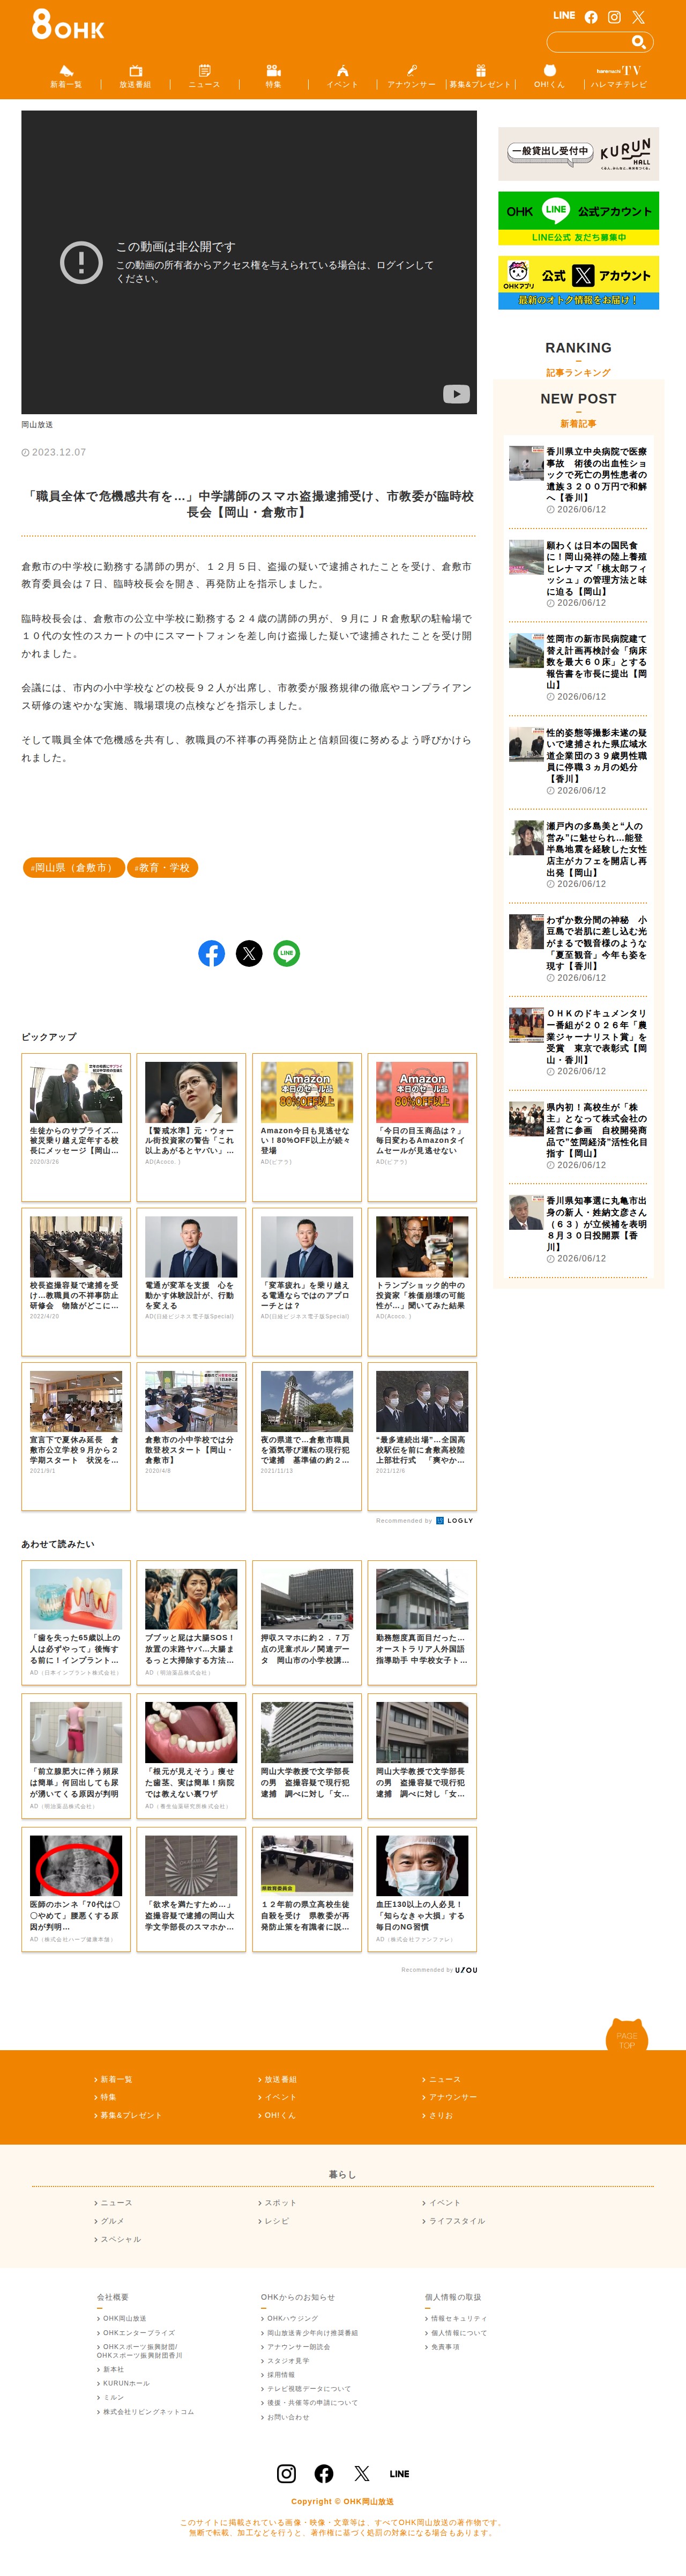Open the 募集&プレゼント navigation item
Screen dimensions: 686x2576
480,77
